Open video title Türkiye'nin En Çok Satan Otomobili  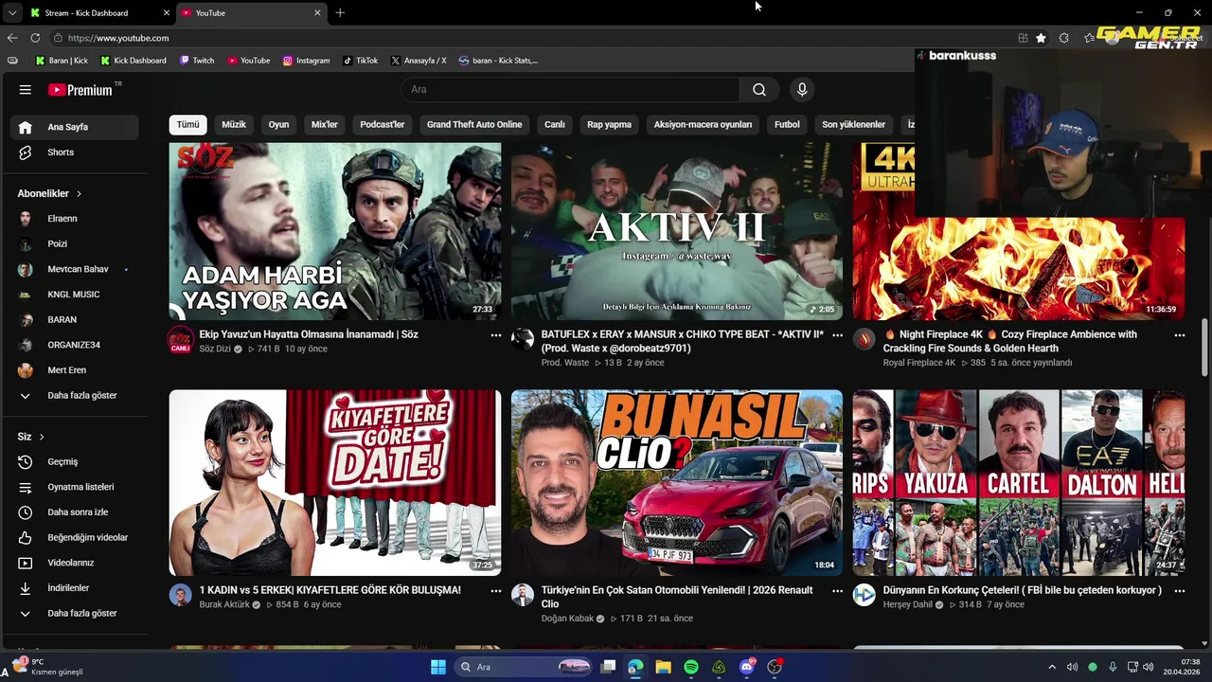coord(677,598)
